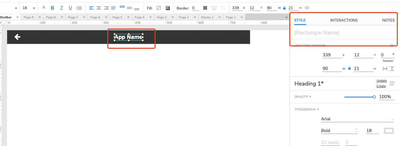Screen dimensions: 399x146
Task: Click the Heading 1* style name
Action: [x=309, y=84]
